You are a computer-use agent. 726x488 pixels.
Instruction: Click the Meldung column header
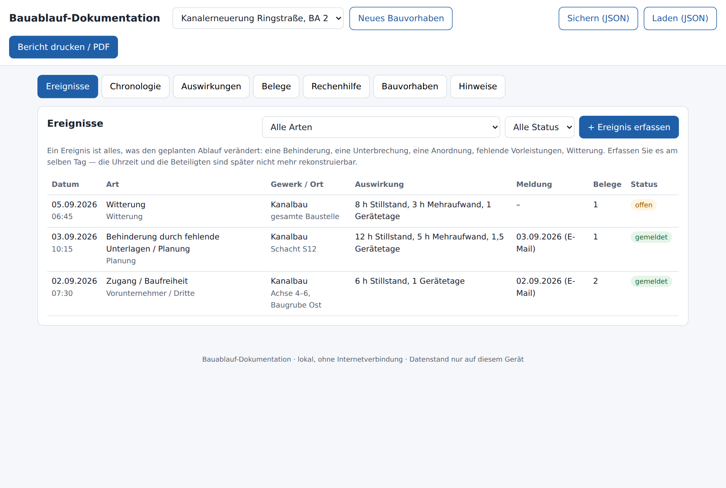(534, 184)
